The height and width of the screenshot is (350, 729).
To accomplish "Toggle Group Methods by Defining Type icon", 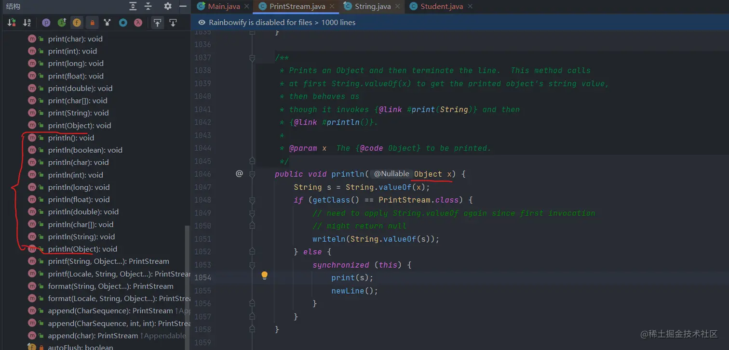I will pyautogui.click(x=108, y=23).
